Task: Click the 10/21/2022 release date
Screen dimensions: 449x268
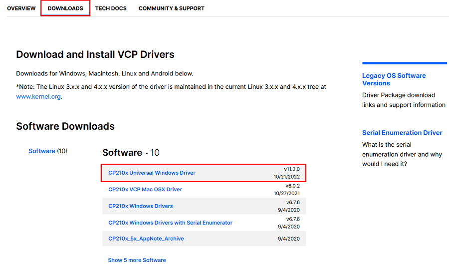Action: click(x=287, y=177)
